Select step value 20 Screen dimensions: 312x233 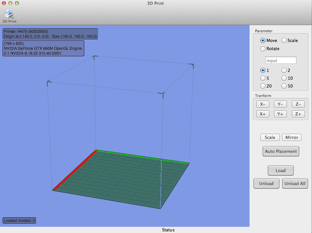point(263,86)
